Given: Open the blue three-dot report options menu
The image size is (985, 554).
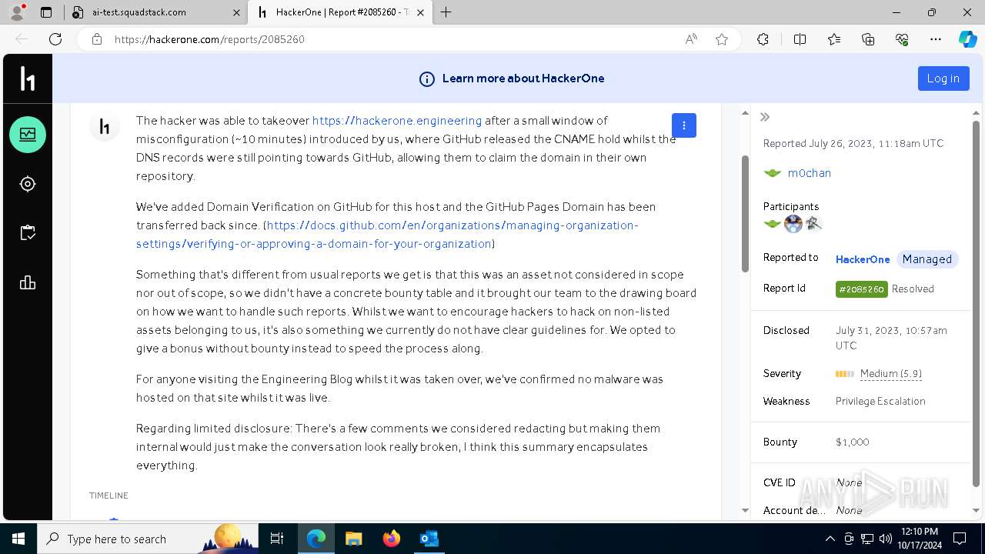Looking at the screenshot, I should click(684, 125).
